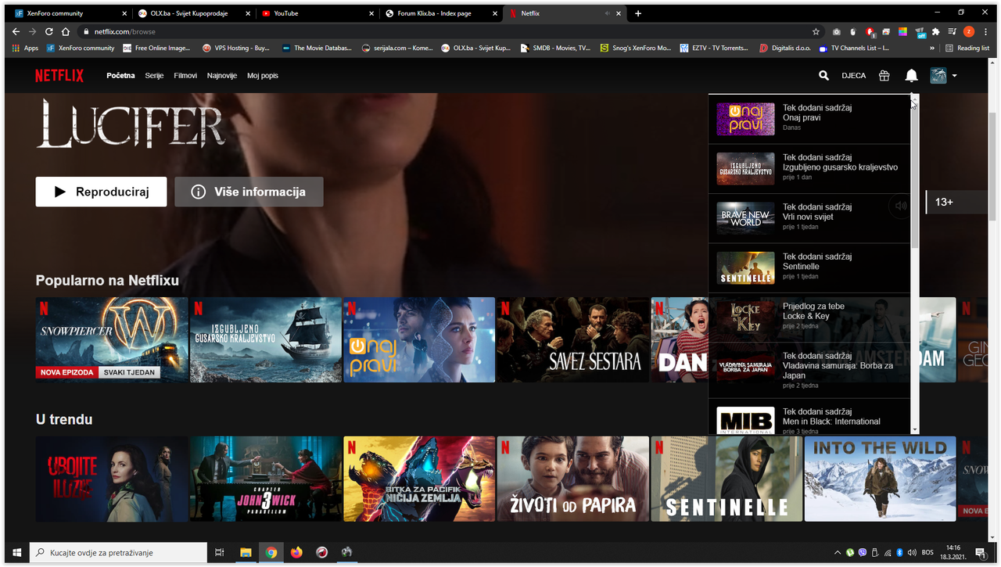Open the colorful grid extension icon
This screenshot has height=567, width=1001.
coord(902,32)
